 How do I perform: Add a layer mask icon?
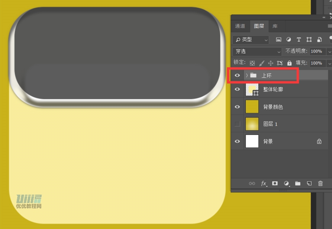(x=275, y=183)
